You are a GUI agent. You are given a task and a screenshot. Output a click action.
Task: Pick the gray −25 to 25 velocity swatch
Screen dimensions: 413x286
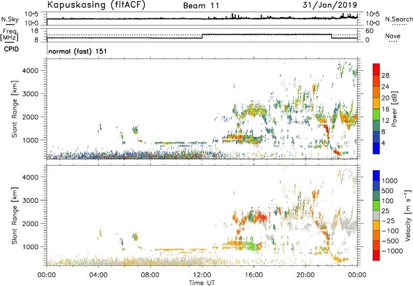tap(376, 215)
